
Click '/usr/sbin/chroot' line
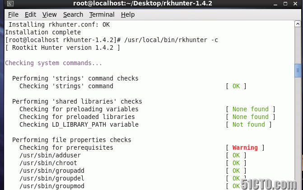pyautogui.click(x=48, y=163)
